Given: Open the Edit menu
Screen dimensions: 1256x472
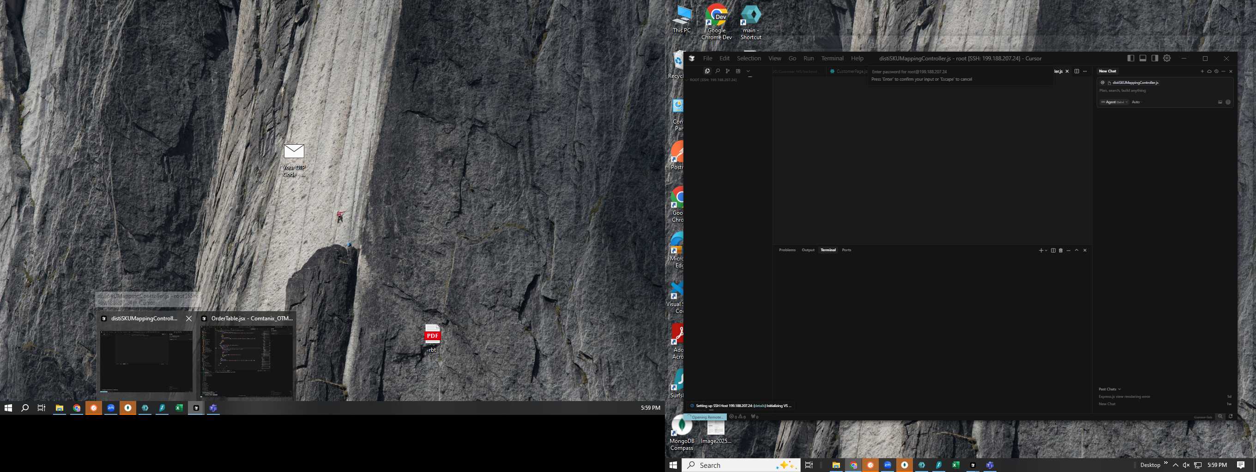Looking at the screenshot, I should 725,59.
